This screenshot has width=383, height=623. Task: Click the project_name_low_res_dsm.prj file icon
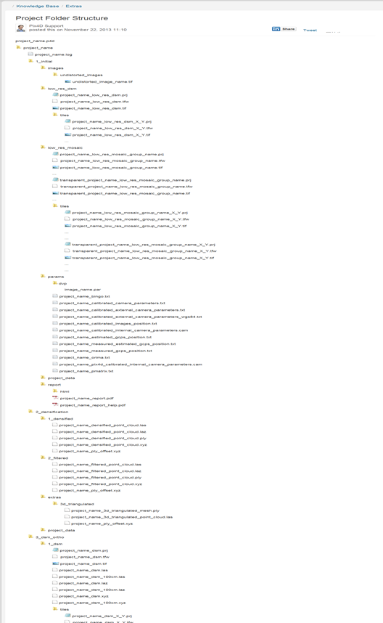(56, 94)
